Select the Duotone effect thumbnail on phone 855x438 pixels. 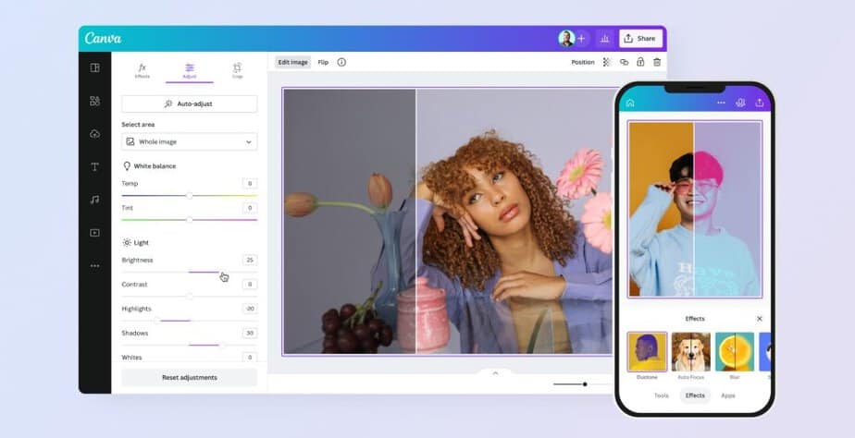point(647,352)
